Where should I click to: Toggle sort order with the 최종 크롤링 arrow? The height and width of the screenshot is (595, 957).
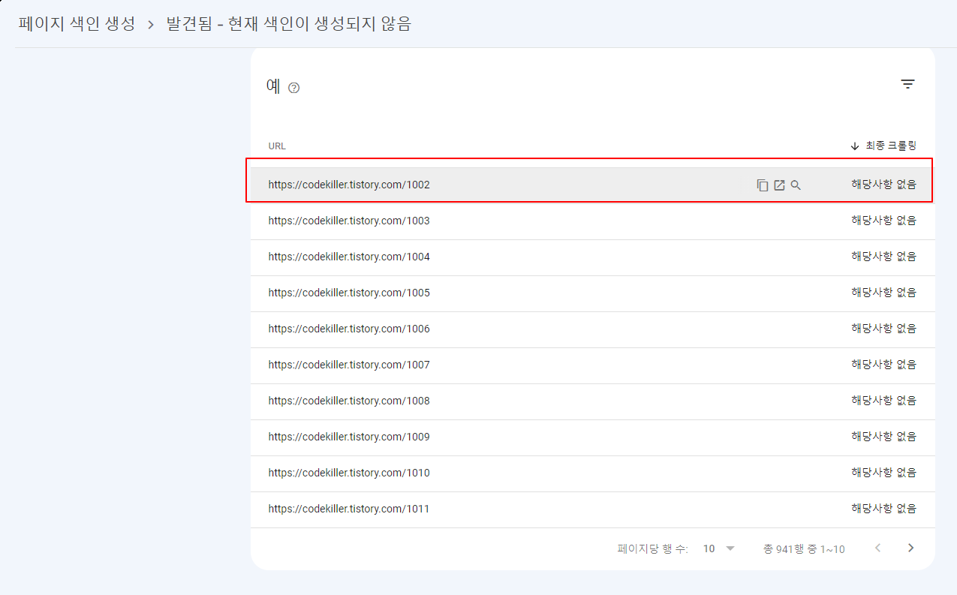point(854,146)
